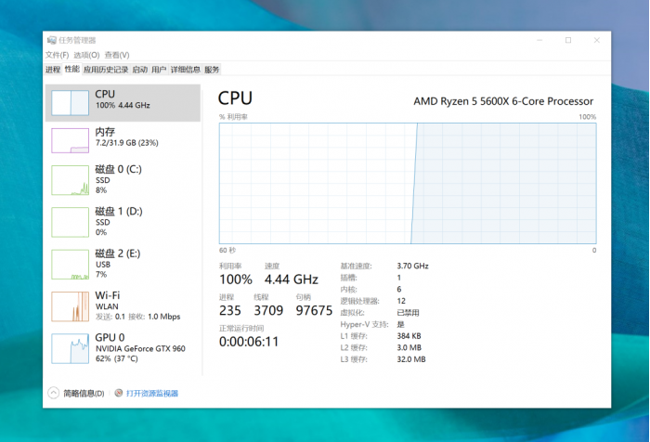
Task: Select the CPU usage mini graph thumbnail
Action: pyautogui.click(x=70, y=103)
